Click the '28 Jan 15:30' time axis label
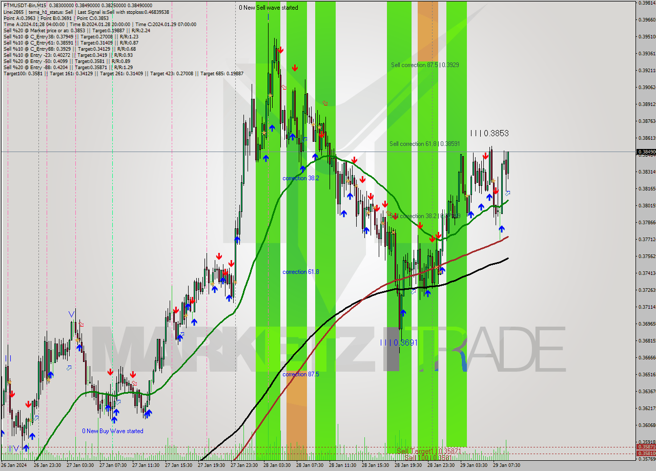The width and height of the screenshot is (656, 471). pyautogui.click(x=375, y=465)
